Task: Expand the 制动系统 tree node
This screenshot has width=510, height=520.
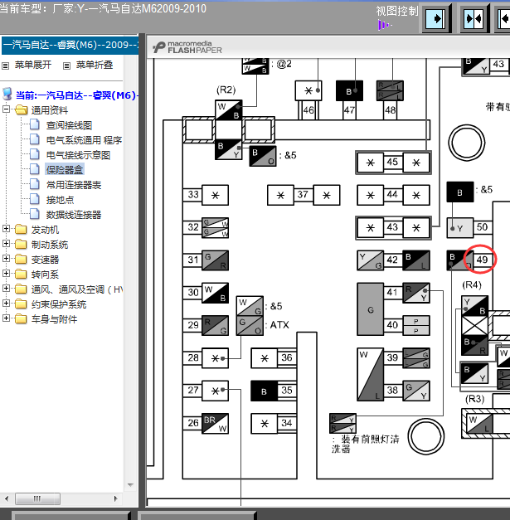Action: click(x=7, y=245)
